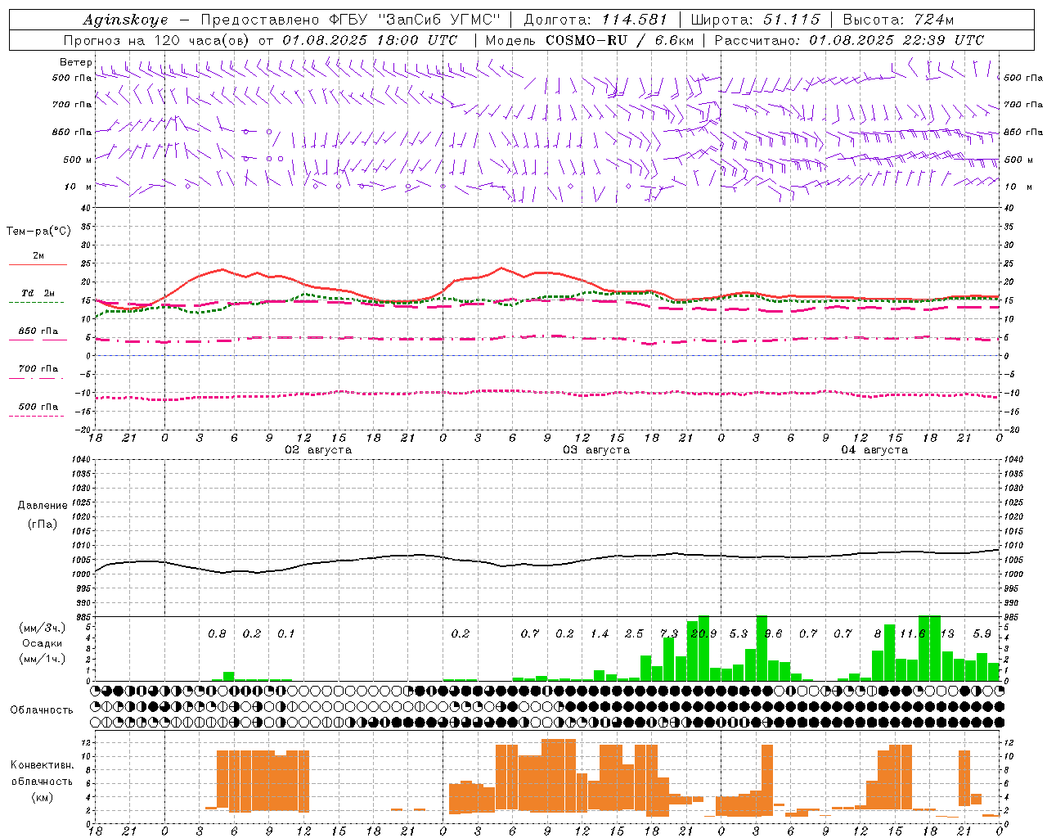Screen dimensions: 1047x838
Task: Click the 0.8 precipitation value
Action: click(217, 634)
